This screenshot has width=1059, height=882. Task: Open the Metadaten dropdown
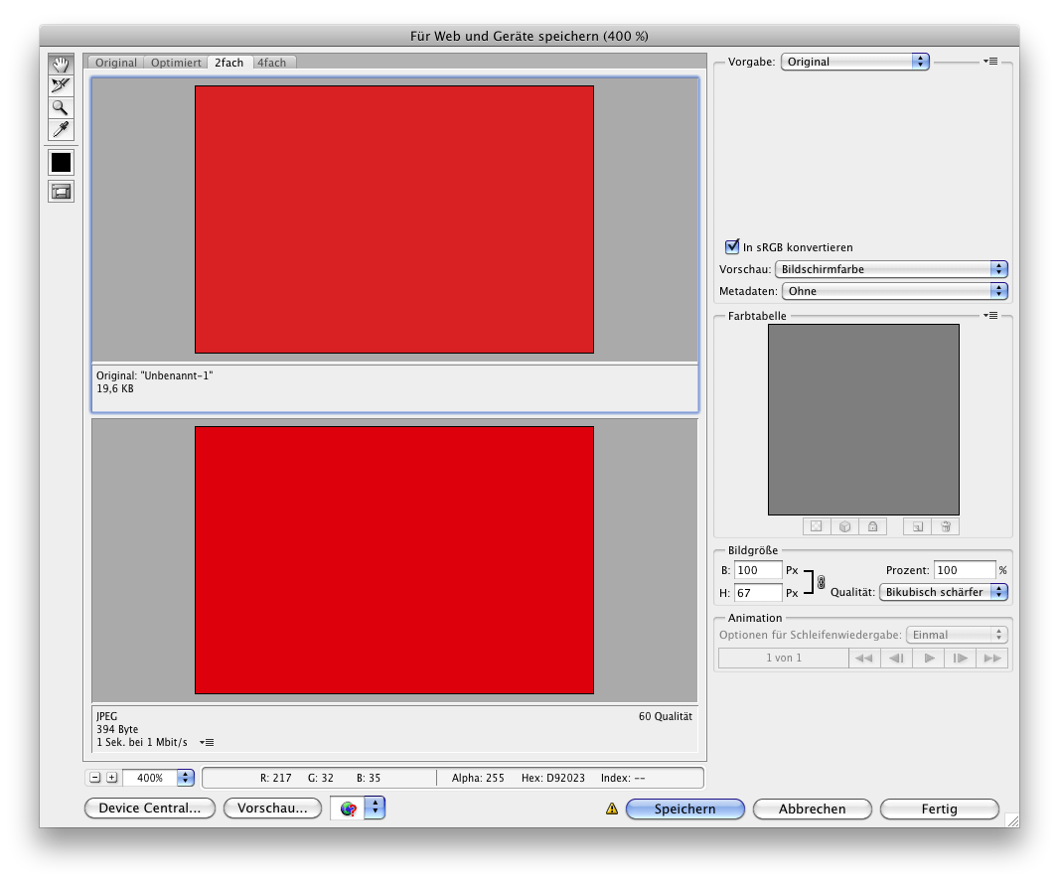[x=895, y=291]
